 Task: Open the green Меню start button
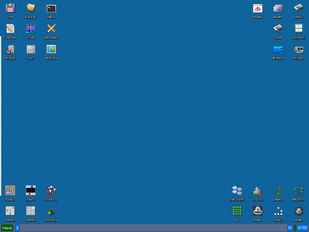pos(7,228)
